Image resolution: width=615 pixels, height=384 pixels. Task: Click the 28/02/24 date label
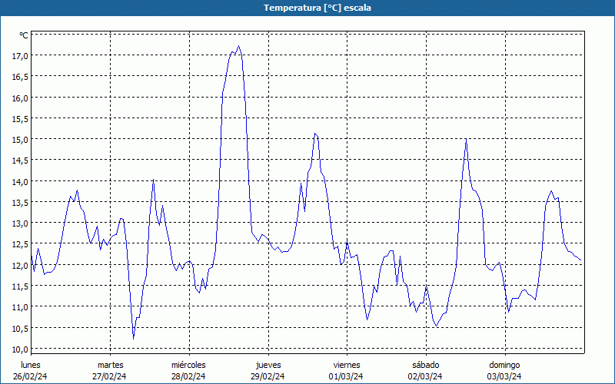[188, 376]
